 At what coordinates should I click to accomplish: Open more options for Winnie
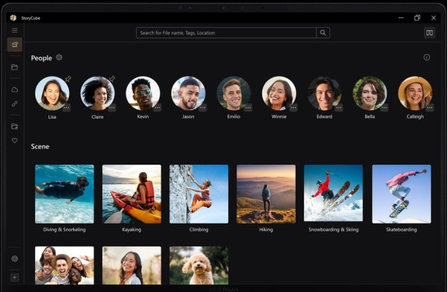[293, 108]
